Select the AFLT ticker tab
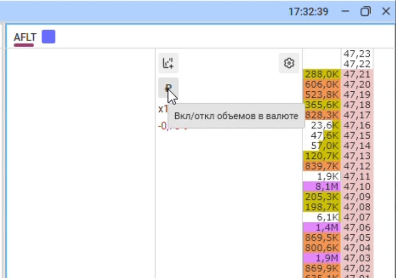 click(x=25, y=37)
